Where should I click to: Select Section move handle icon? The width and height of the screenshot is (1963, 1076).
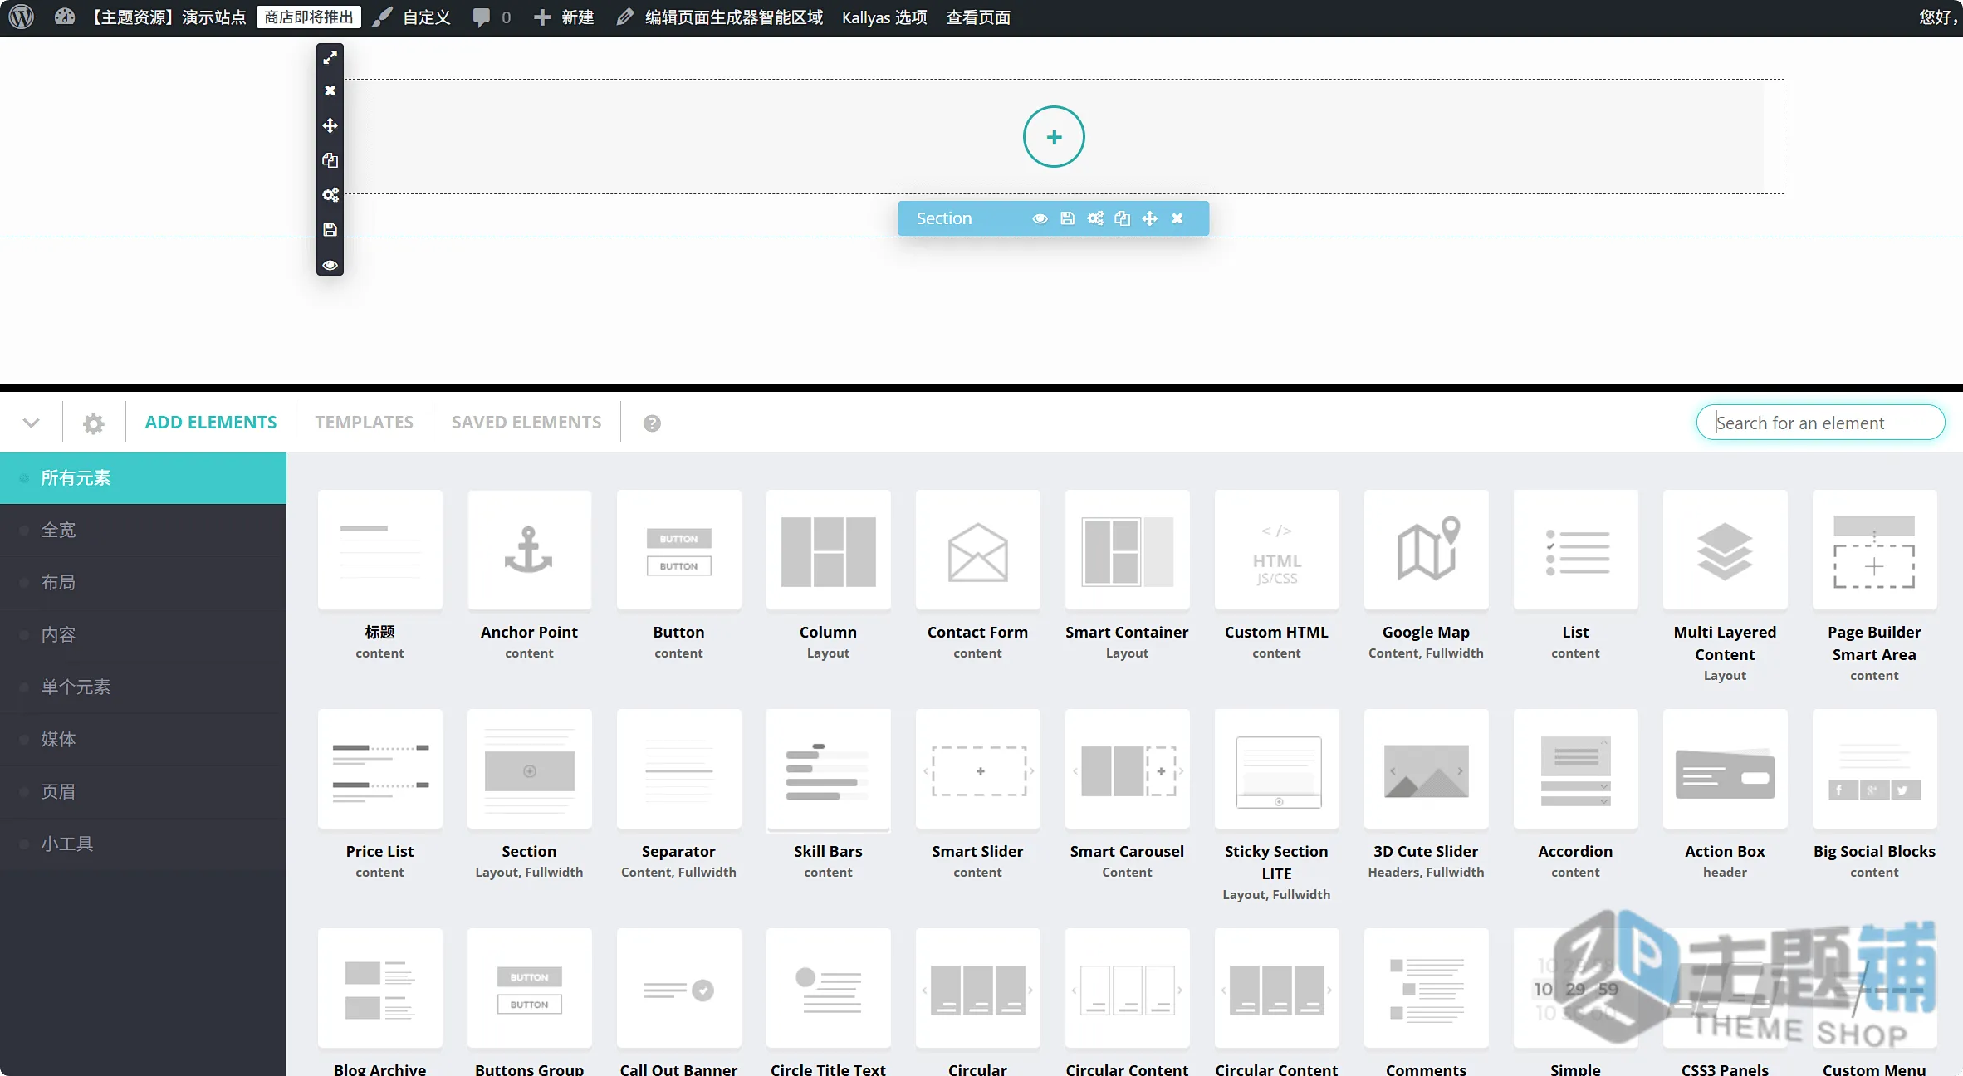pos(1149,218)
